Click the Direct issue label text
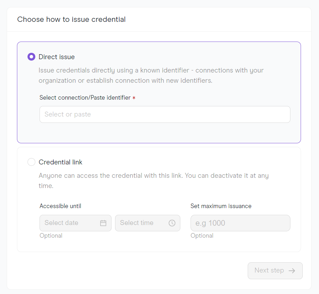 [x=56, y=57]
